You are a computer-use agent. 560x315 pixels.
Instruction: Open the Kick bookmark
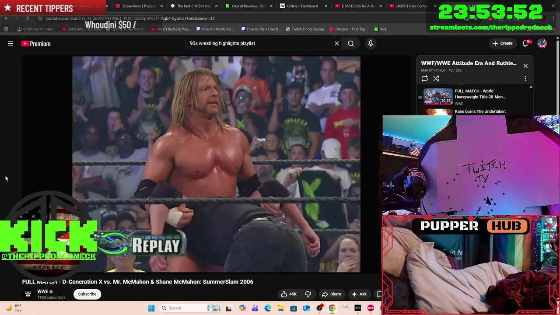tap(380, 29)
